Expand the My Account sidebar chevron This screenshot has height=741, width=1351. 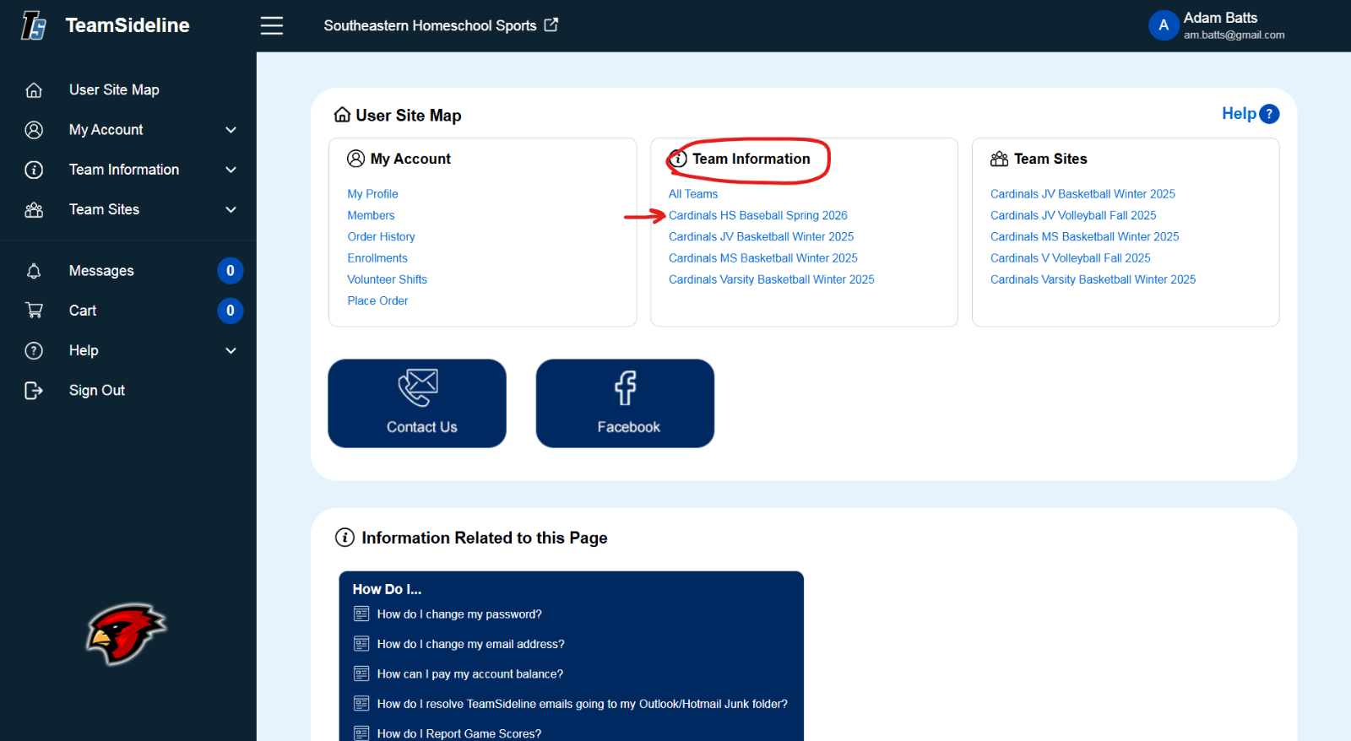tap(231, 130)
